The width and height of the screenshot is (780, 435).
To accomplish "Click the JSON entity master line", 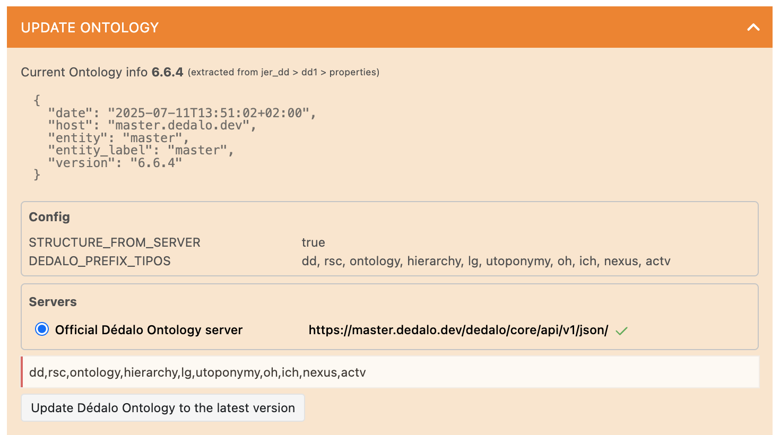I will click(x=118, y=138).
